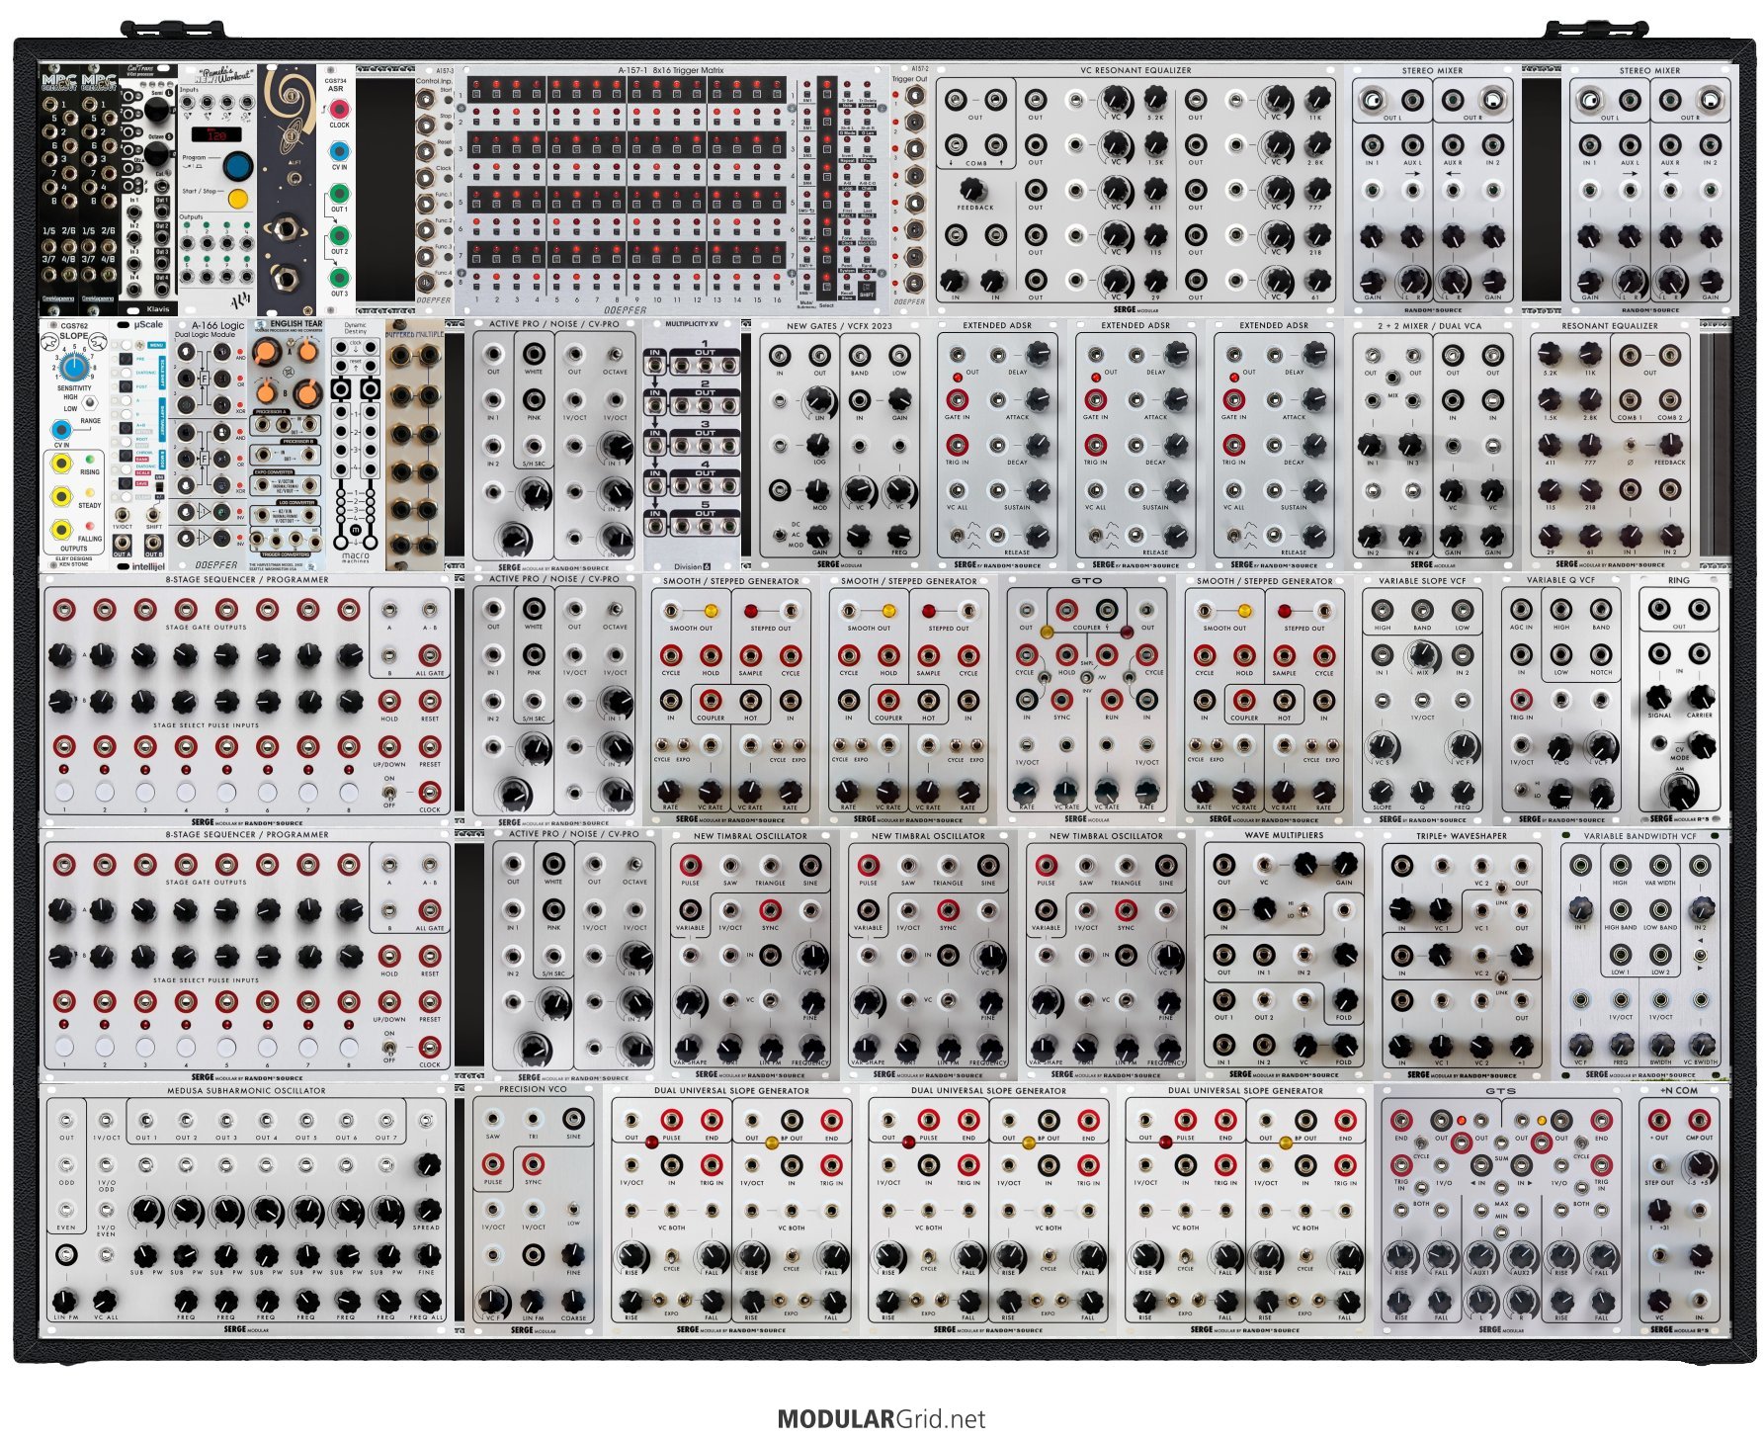Click the HIGH output jack on Variable Slope VCF

click(1383, 610)
